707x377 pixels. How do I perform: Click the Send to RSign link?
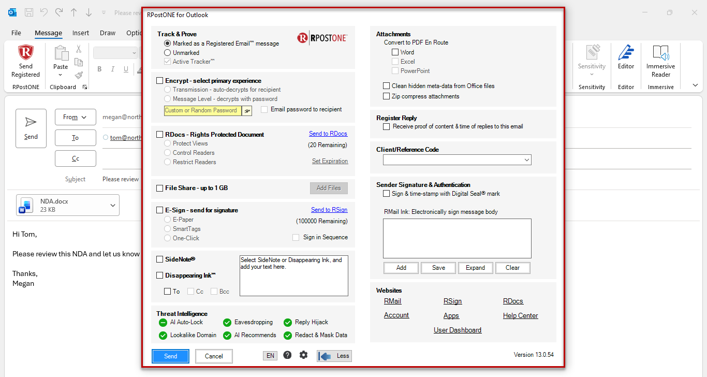[x=329, y=210]
